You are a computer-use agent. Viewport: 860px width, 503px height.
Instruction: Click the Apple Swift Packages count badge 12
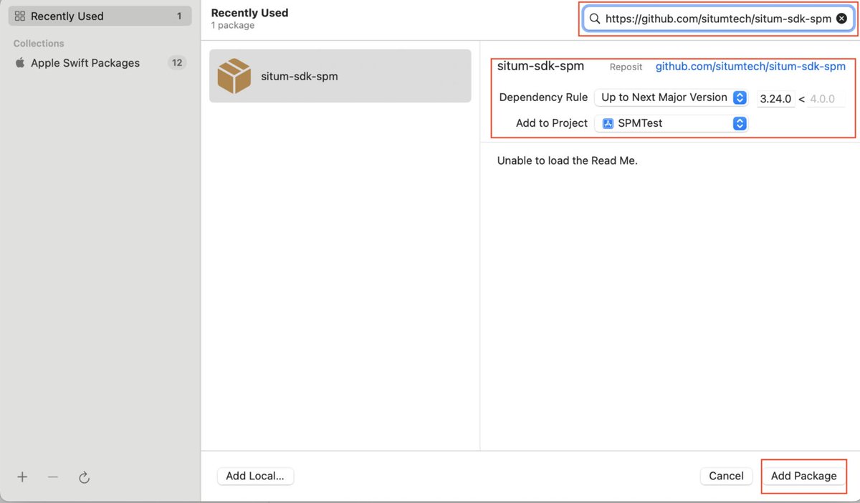177,63
